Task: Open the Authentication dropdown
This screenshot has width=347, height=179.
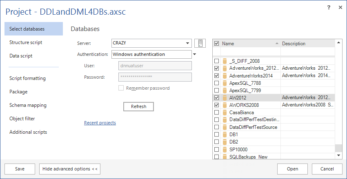Action: click(x=194, y=54)
